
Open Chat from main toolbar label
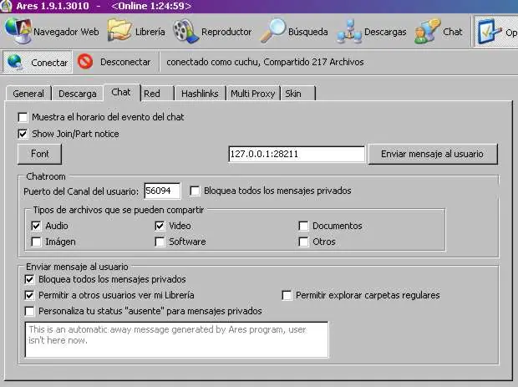coord(452,32)
